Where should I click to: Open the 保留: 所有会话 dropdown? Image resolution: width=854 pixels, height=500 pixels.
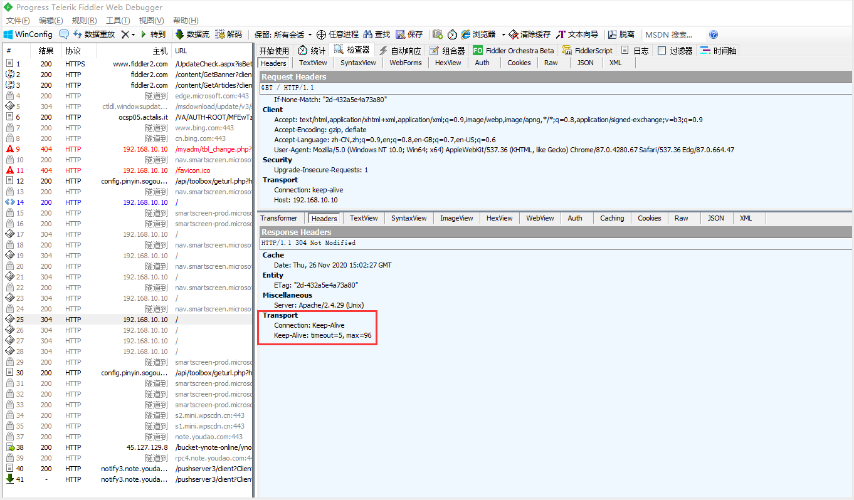[283, 34]
